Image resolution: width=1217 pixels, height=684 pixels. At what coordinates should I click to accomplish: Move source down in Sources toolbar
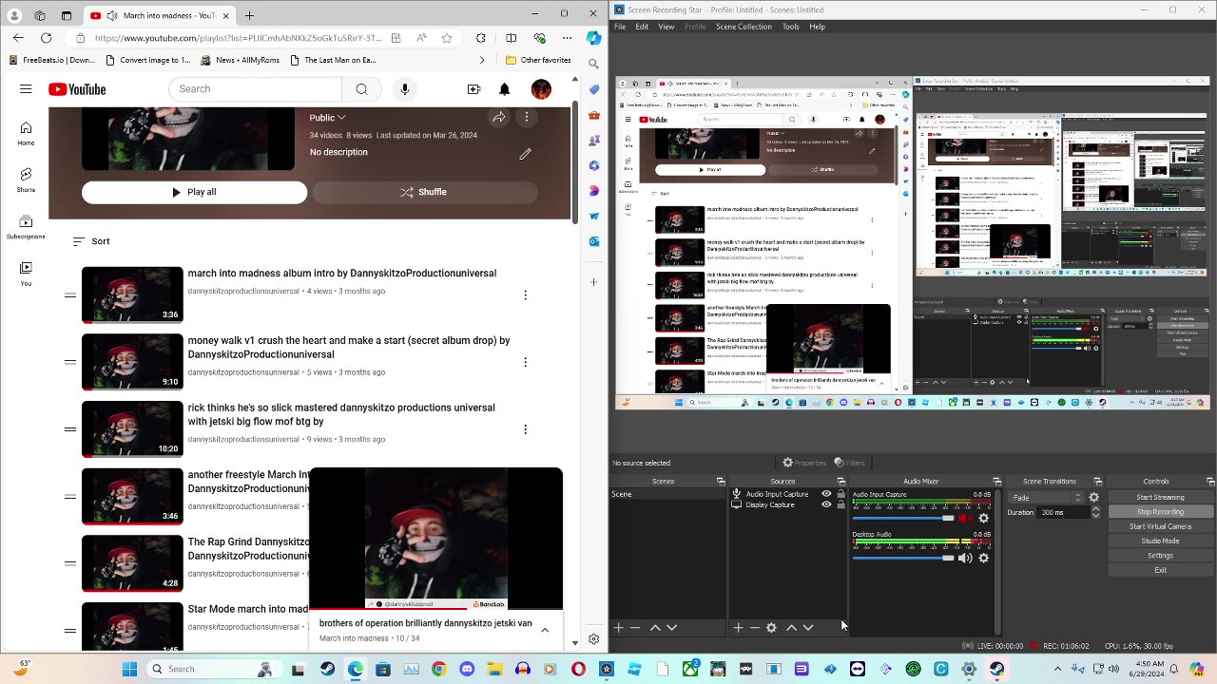(x=808, y=628)
